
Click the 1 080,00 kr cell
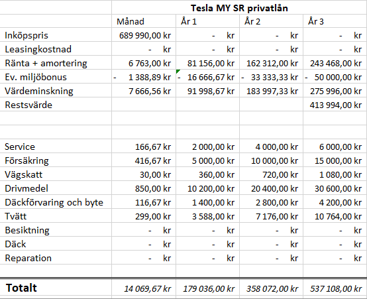(335, 174)
